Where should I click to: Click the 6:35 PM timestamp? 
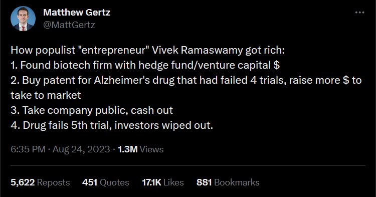28,149
